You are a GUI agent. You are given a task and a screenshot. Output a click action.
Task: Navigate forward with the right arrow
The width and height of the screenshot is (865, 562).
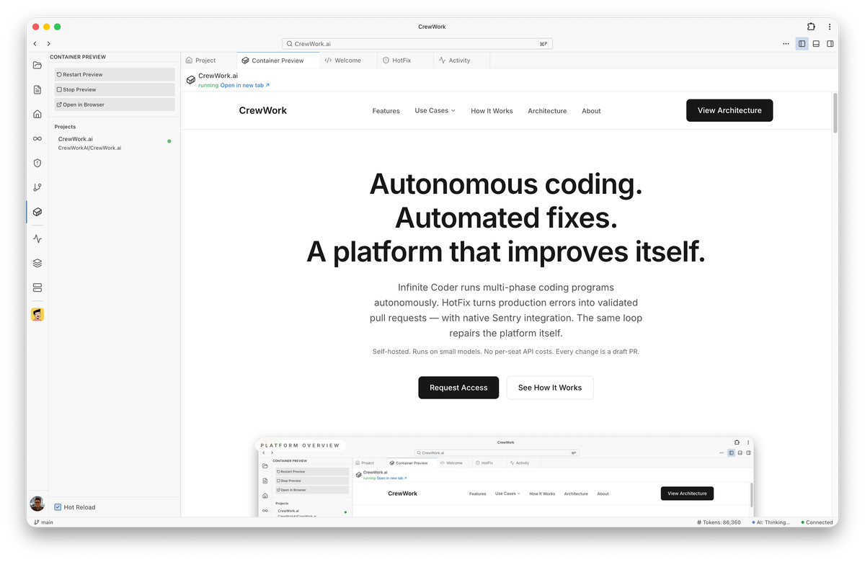(x=48, y=44)
